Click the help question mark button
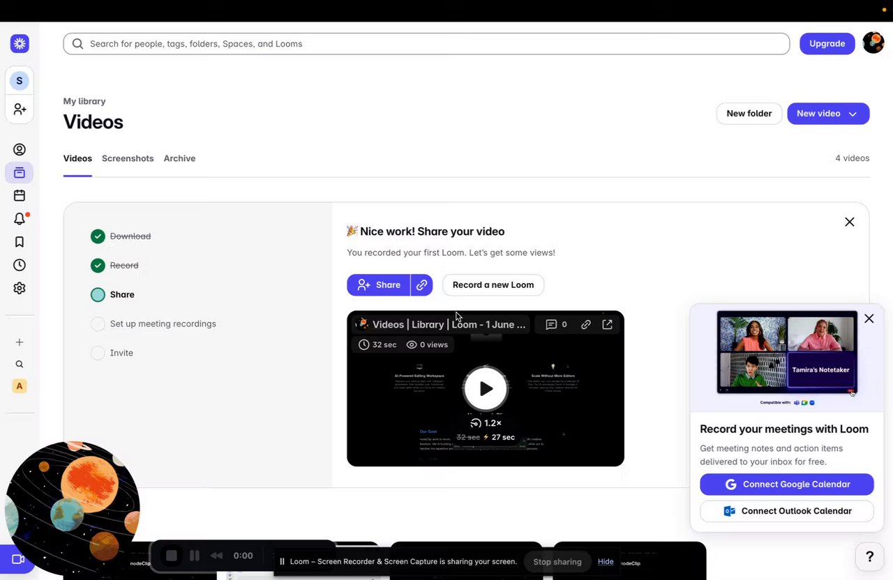This screenshot has height=580, width=893. pos(869,556)
